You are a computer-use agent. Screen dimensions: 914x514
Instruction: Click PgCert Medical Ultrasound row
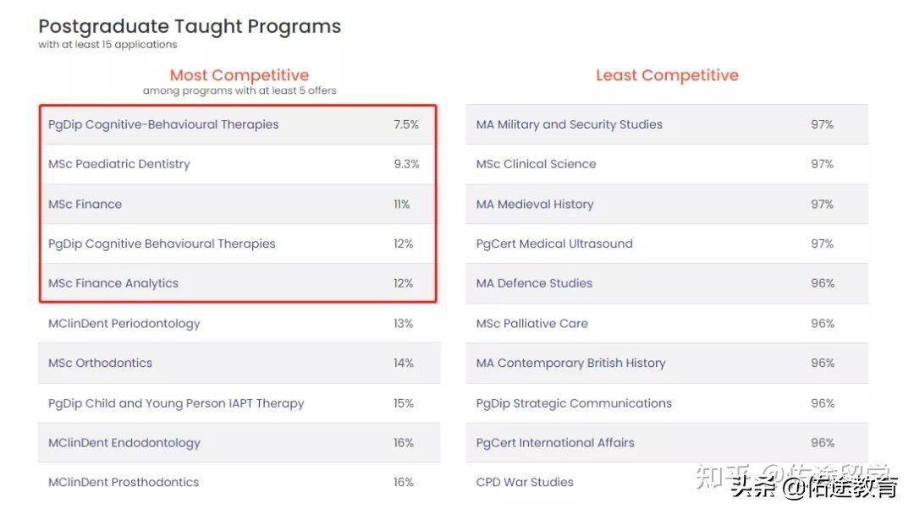554,243
